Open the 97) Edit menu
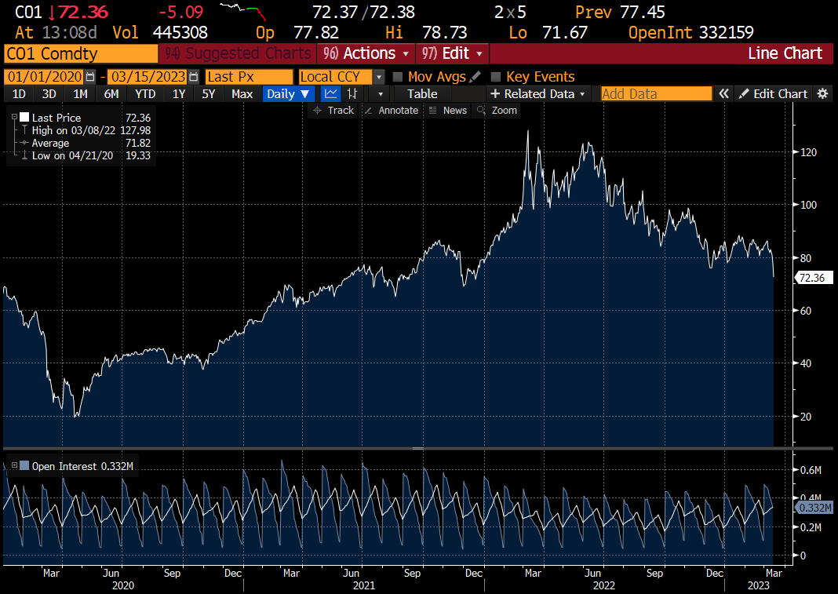The width and height of the screenshot is (838, 594). [452, 53]
